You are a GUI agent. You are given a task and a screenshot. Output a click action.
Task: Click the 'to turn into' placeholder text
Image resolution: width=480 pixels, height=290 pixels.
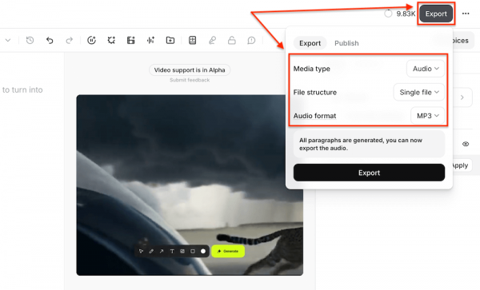(x=22, y=89)
